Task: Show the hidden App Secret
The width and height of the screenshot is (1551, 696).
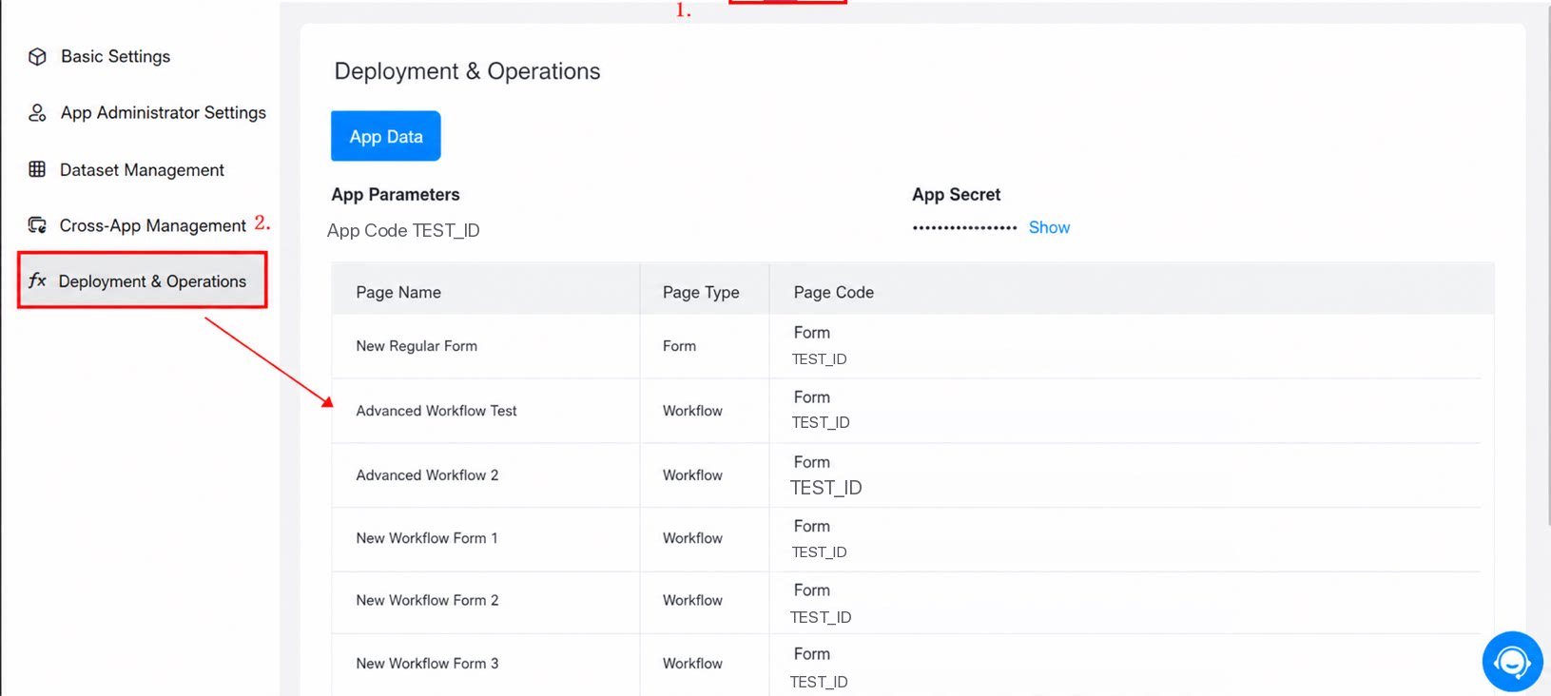Action: 1049,227
